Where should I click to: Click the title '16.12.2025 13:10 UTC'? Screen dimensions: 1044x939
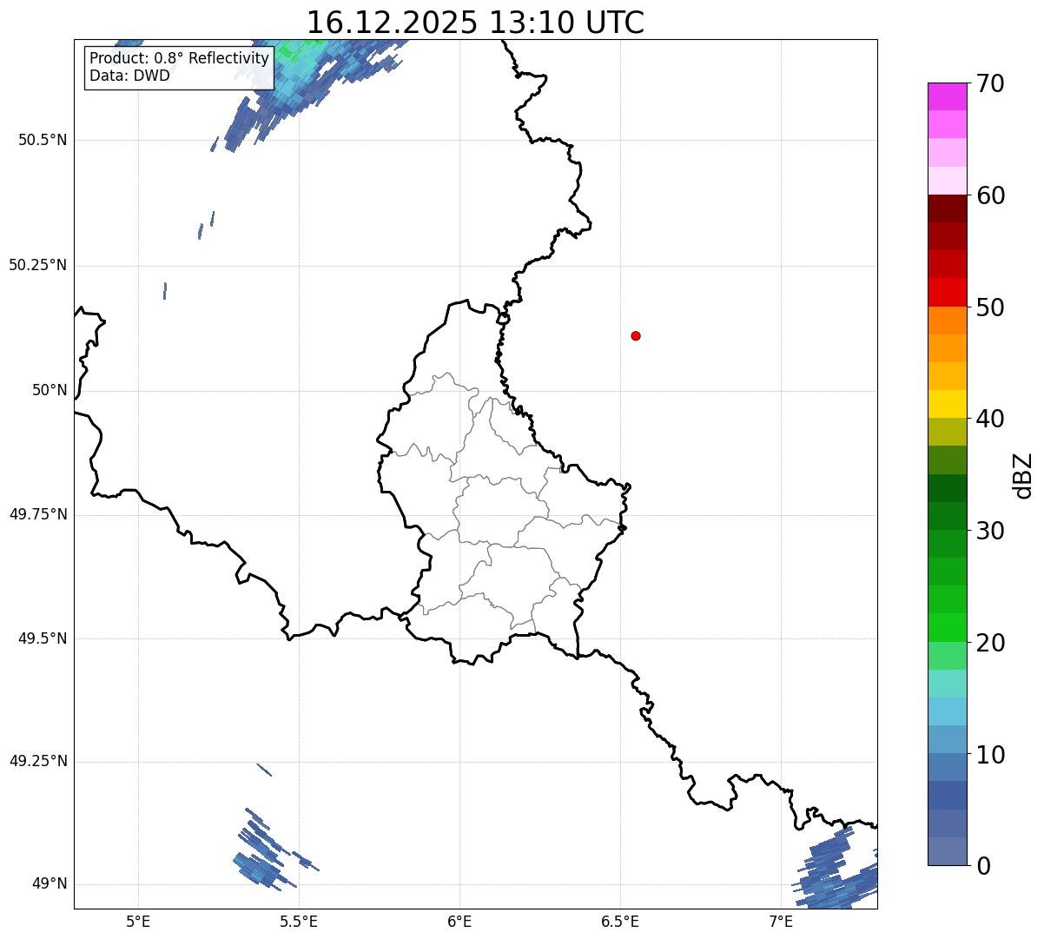(x=475, y=22)
